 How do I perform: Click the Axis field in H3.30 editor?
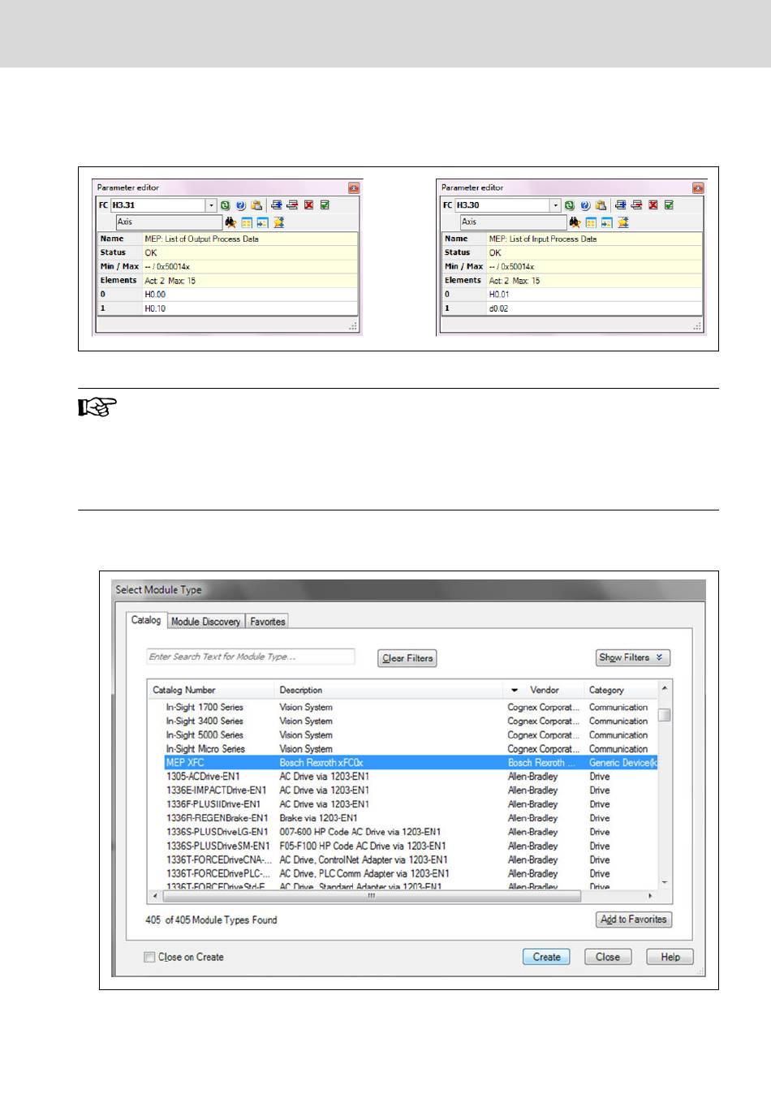pyautogui.click(x=513, y=222)
